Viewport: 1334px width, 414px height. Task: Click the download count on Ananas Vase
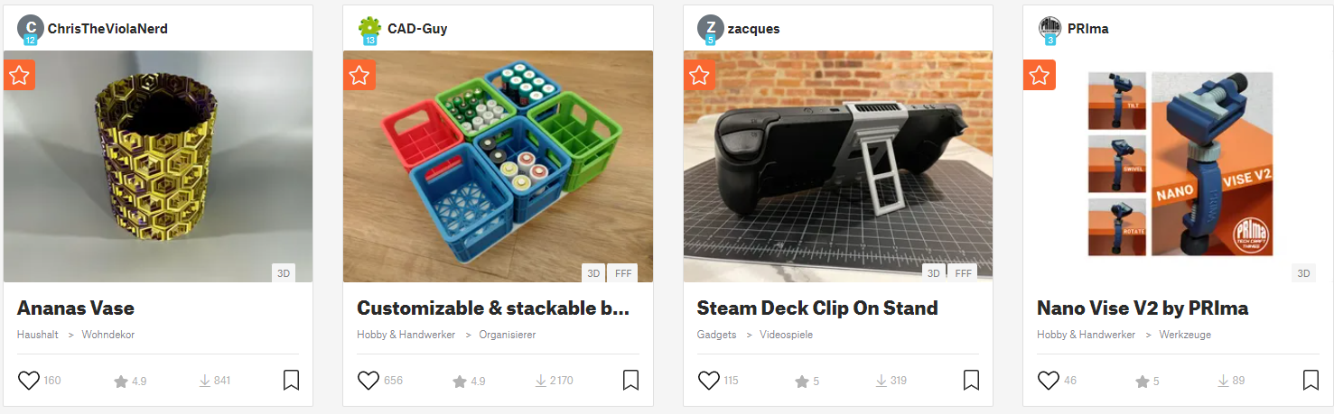215,381
